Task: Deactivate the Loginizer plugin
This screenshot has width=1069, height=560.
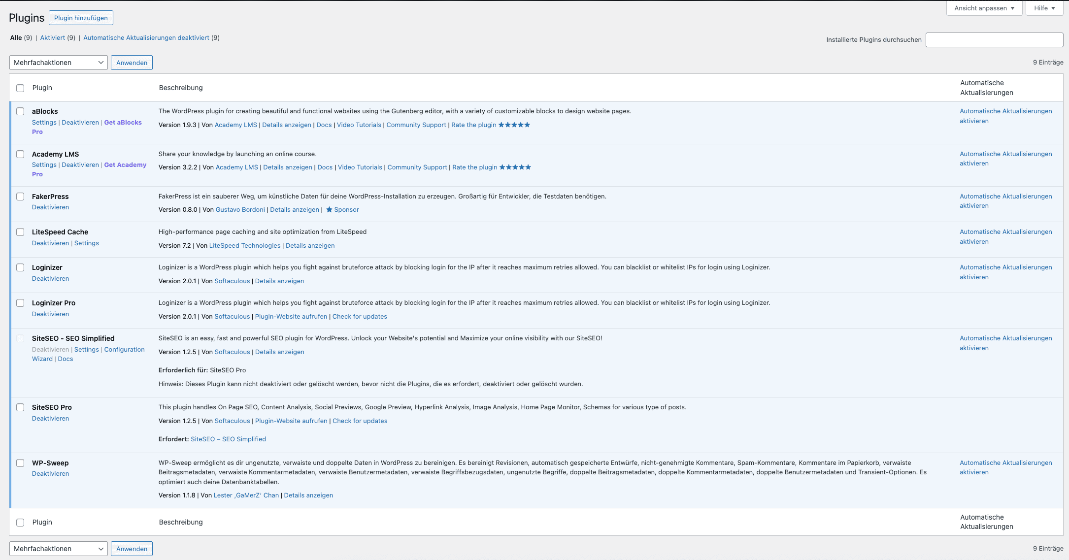Action: pyautogui.click(x=50, y=278)
